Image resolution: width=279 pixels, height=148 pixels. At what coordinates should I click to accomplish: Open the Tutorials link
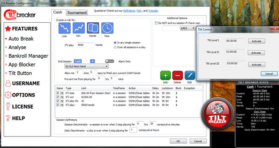[x=153, y=11]
